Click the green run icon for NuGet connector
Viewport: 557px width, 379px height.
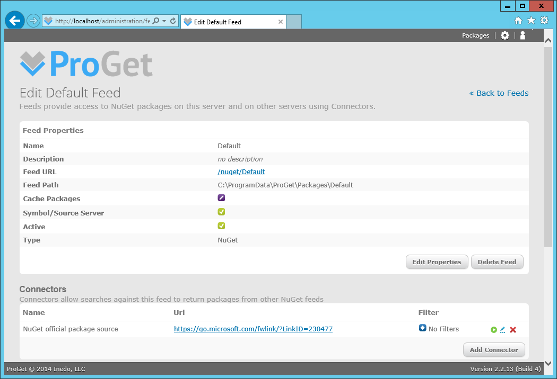pyautogui.click(x=494, y=330)
